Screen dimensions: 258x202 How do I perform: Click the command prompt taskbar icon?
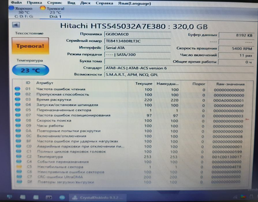click(49, 197)
